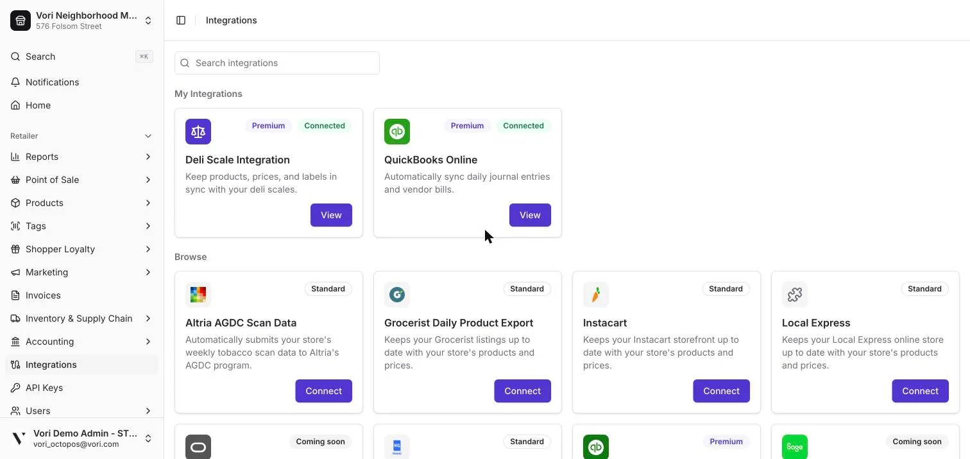This screenshot has height=459, width=970.
Task: Click the Integrations breadcrumb title
Action: pos(231,21)
